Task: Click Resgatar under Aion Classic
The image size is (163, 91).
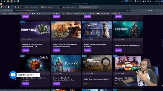Action: point(26,84)
